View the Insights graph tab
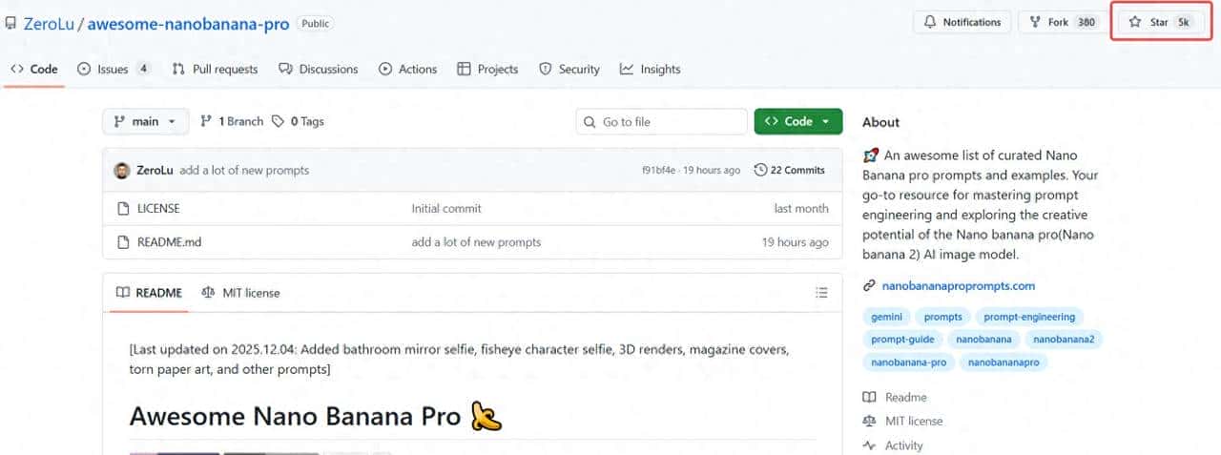1221x455 pixels. tap(627, 69)
